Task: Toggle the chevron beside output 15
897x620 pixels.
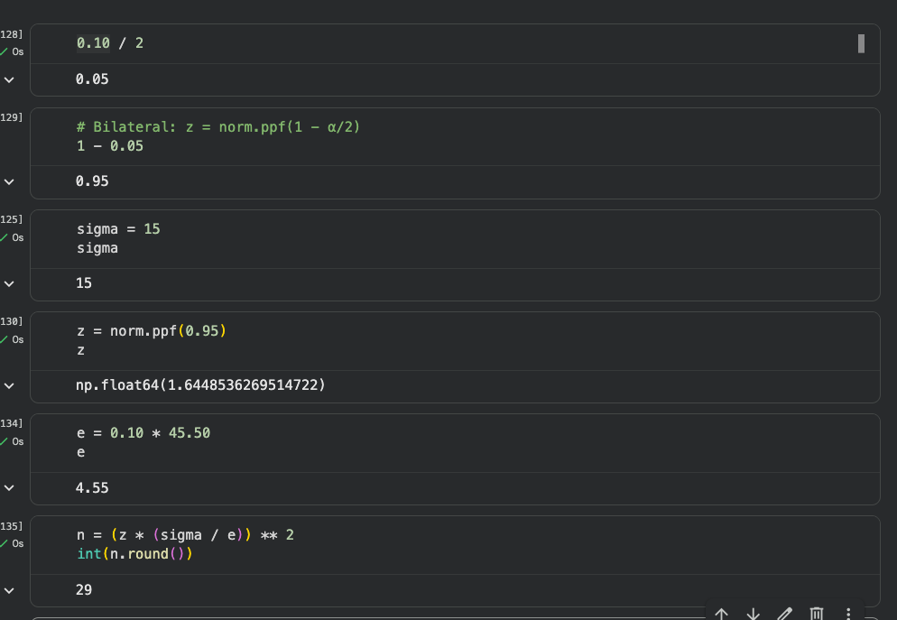Action: tap(10, 283)
